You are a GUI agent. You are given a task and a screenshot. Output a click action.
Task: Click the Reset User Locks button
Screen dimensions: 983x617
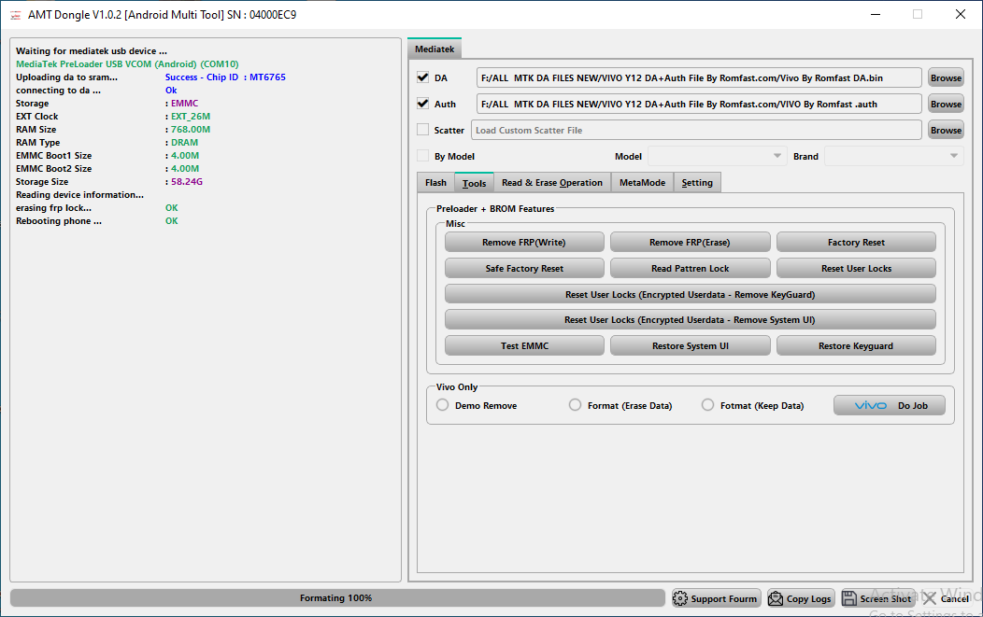click(856, 268)
